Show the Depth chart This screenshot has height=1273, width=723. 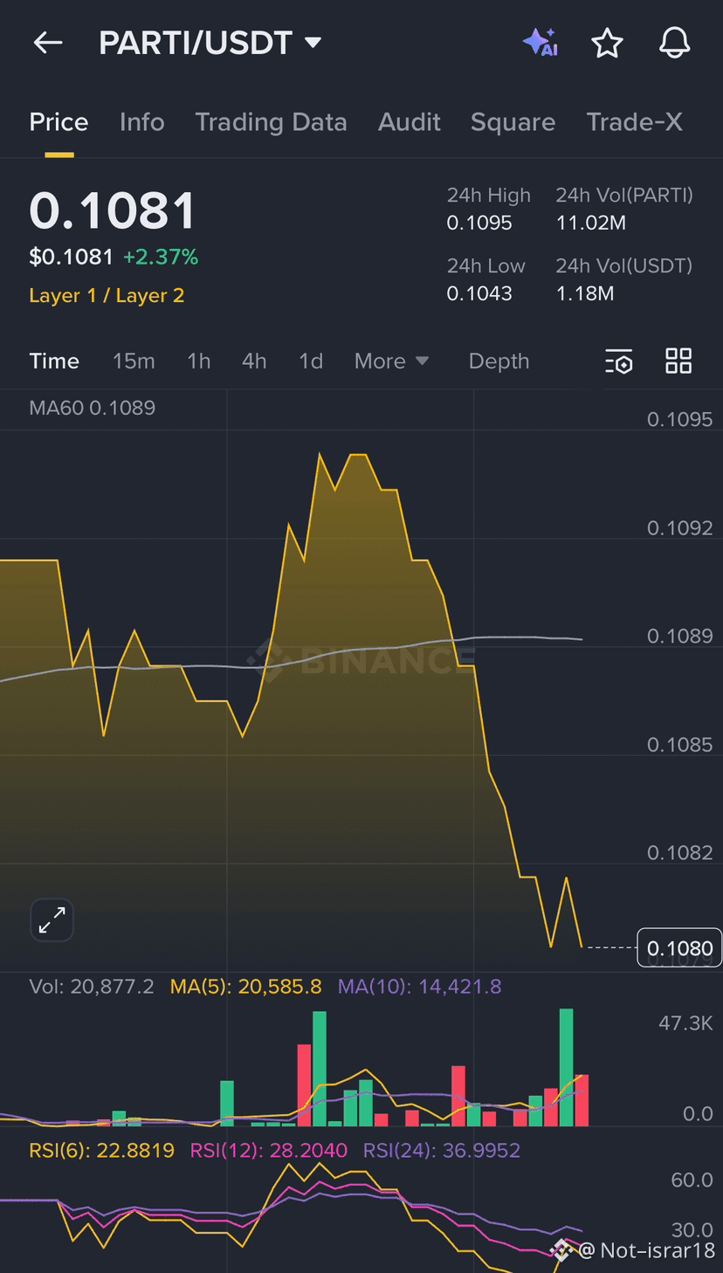(499, 361)
